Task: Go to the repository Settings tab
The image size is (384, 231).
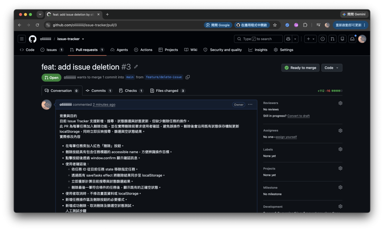Action: pyautogui.click(x=283, y=50)
